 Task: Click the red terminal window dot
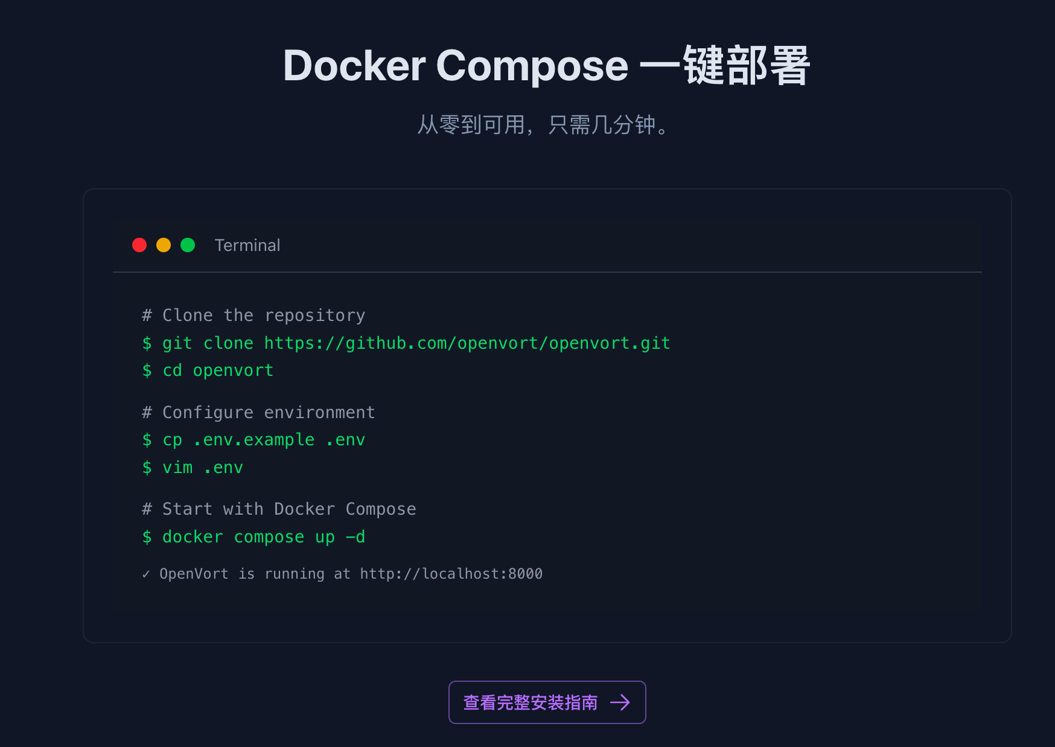pyautogui.click(x=139, y=245)
